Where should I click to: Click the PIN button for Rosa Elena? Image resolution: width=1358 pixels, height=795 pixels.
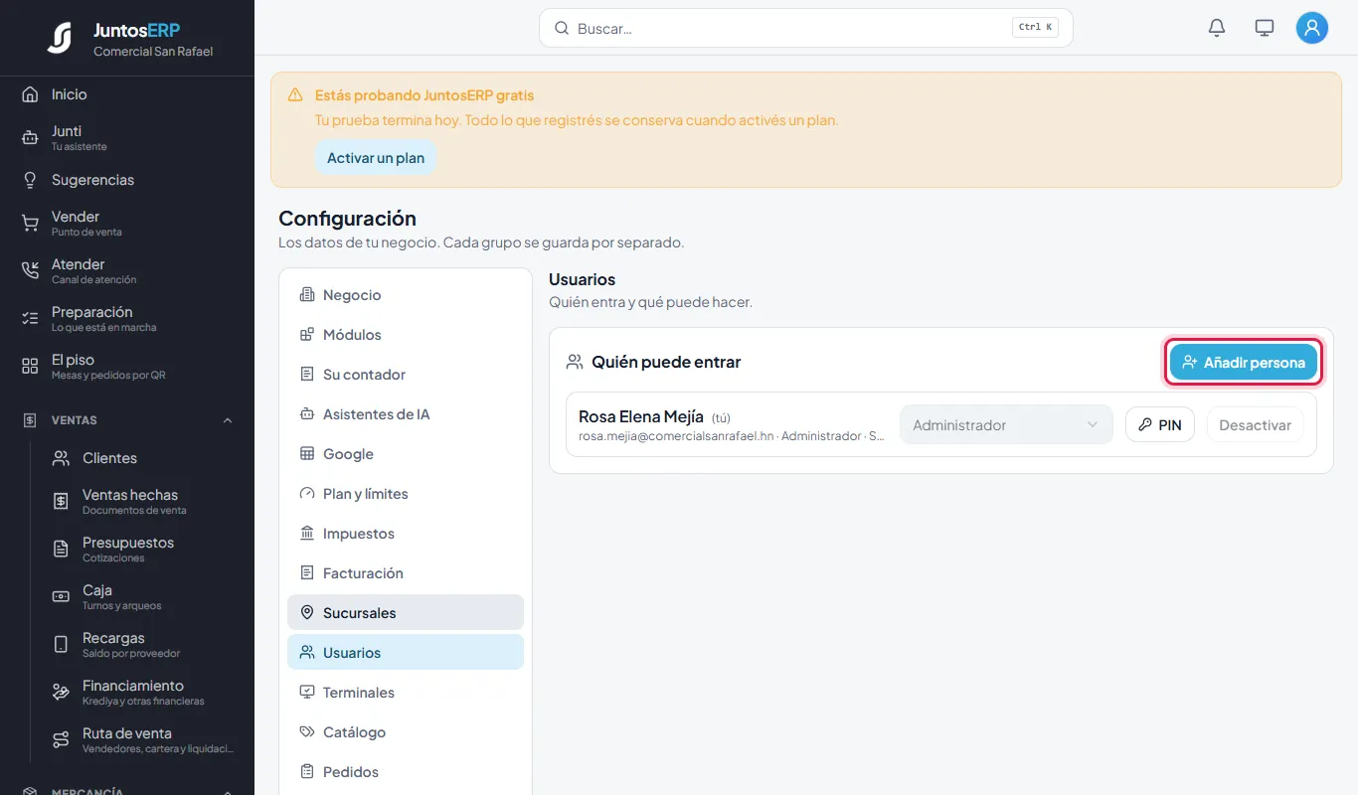1160,424
